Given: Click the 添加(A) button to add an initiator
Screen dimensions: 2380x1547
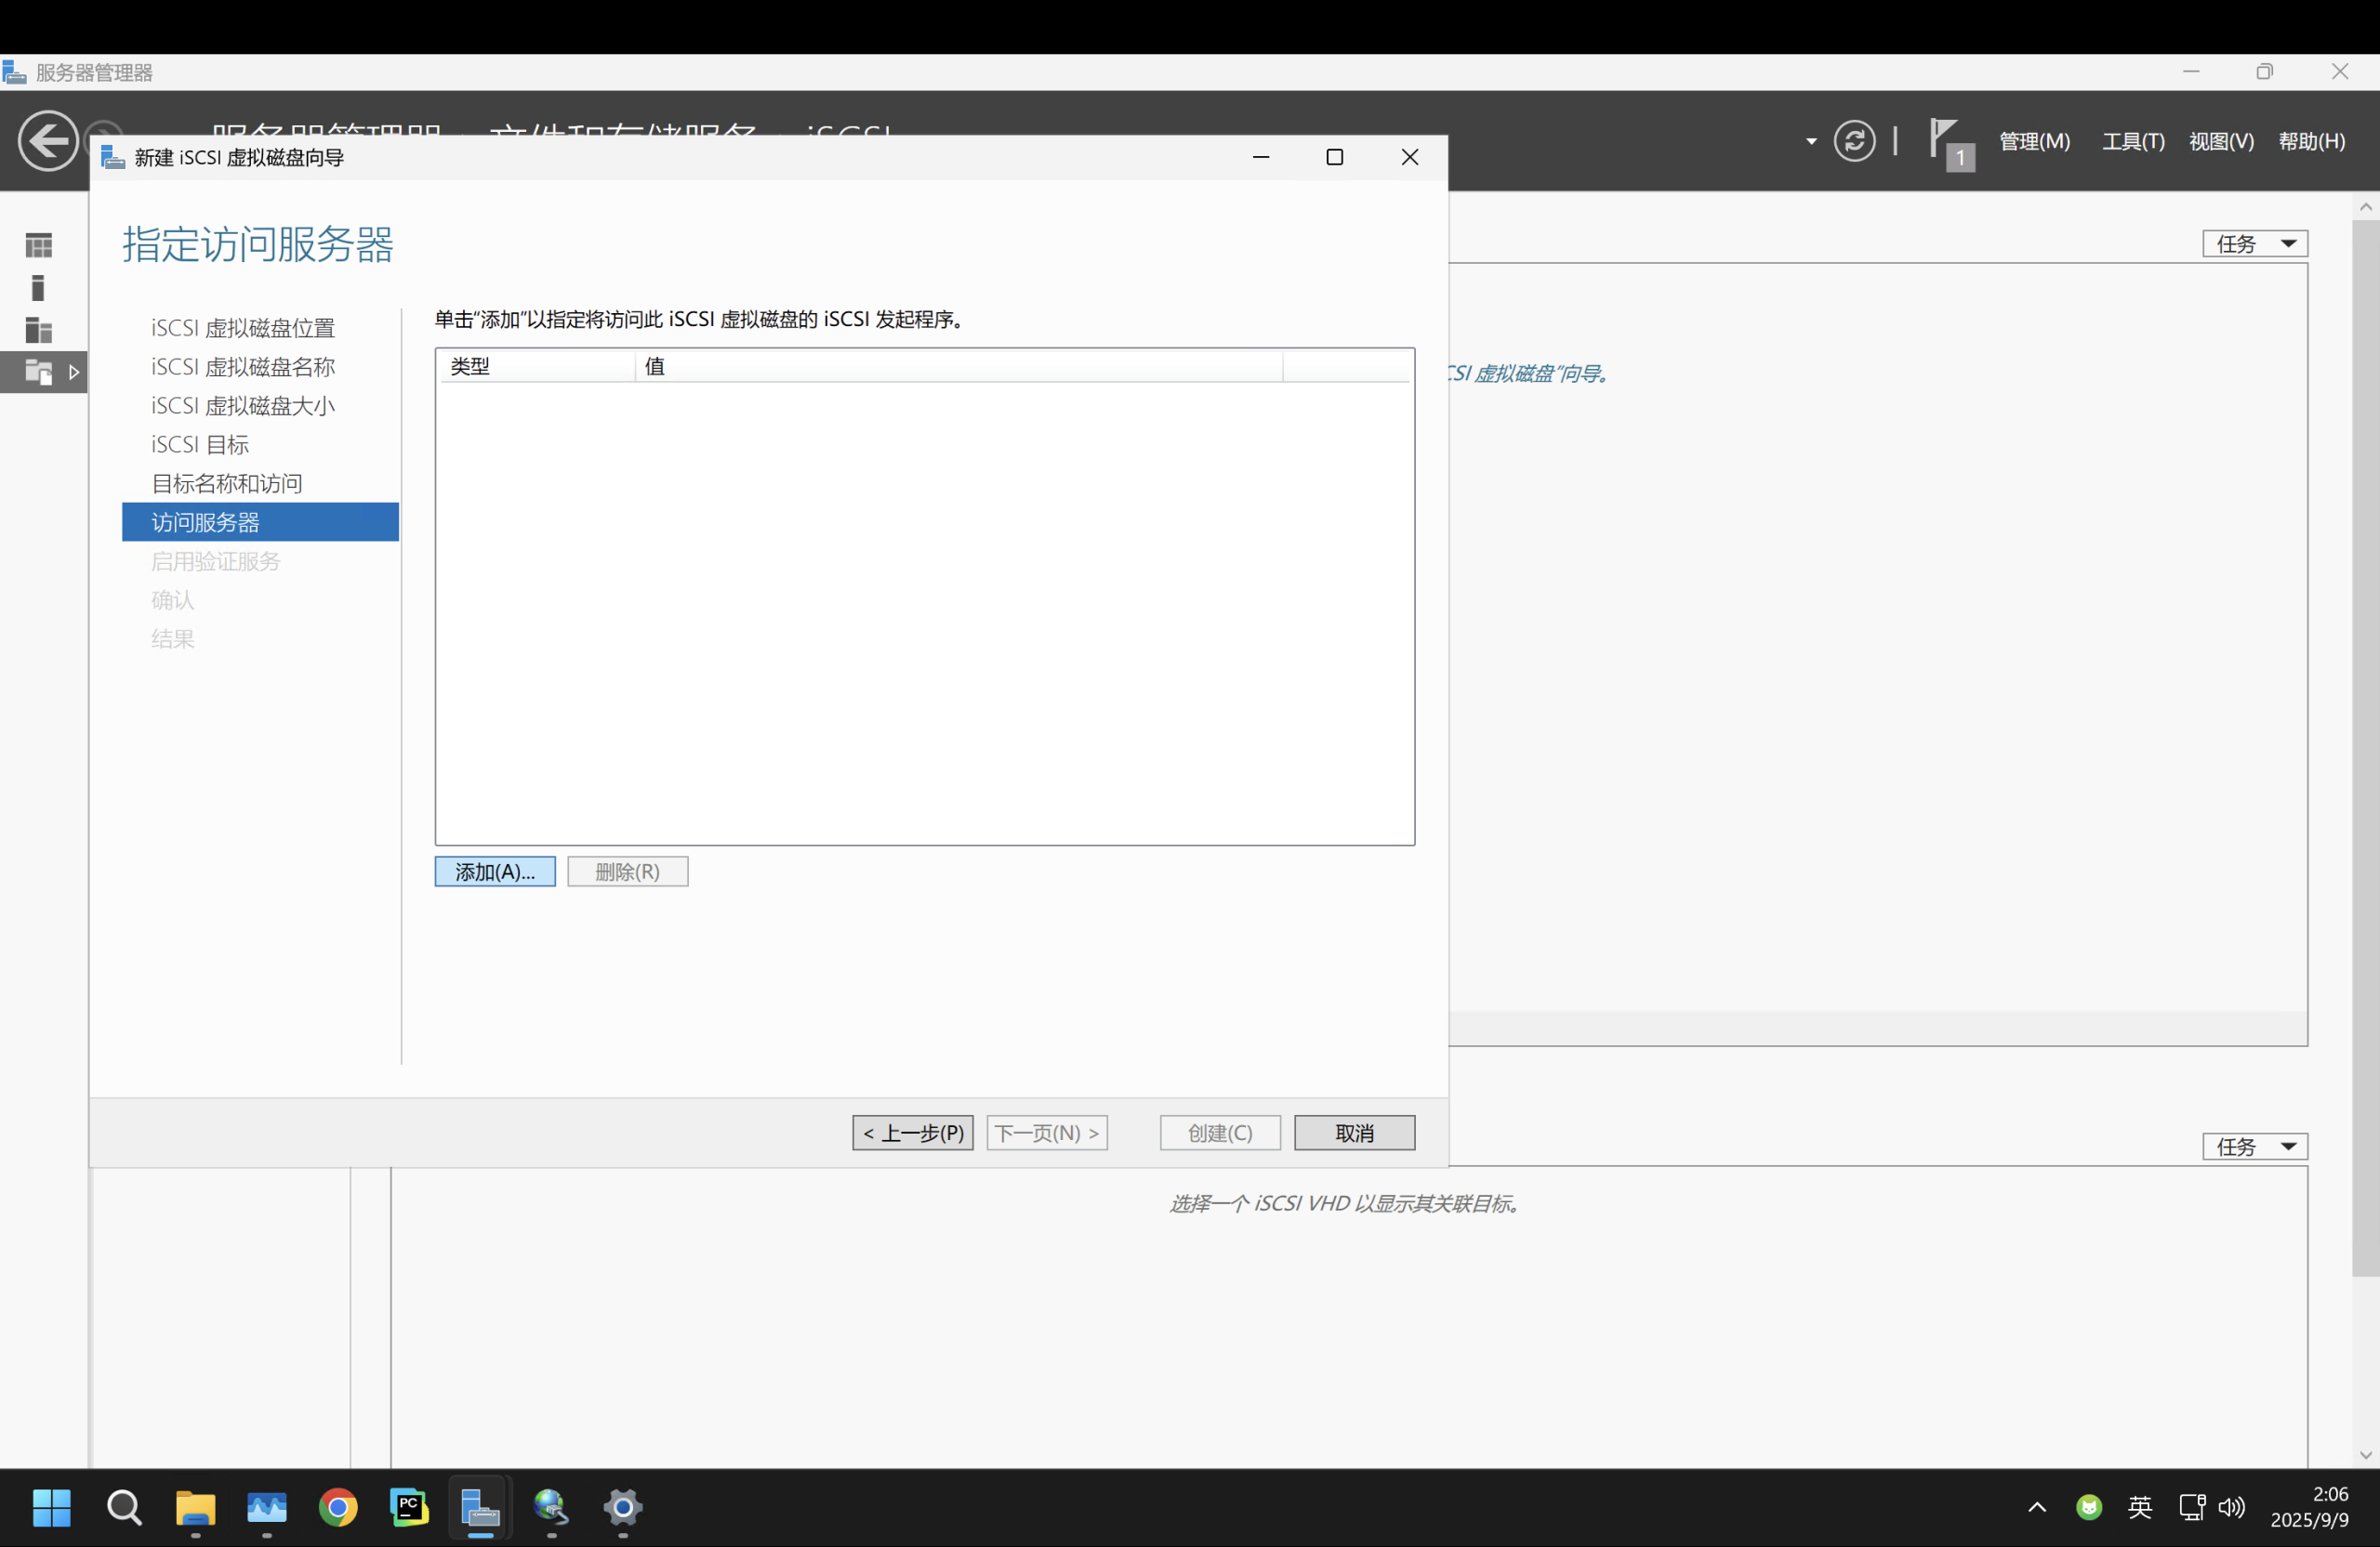Looking at the screenshot, I should point(494,871).
